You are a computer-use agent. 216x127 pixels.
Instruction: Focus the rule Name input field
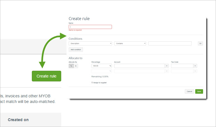tap(90, 27)
